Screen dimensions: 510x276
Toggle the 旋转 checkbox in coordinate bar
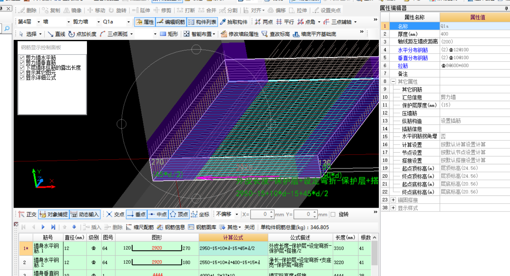point(333,214)
